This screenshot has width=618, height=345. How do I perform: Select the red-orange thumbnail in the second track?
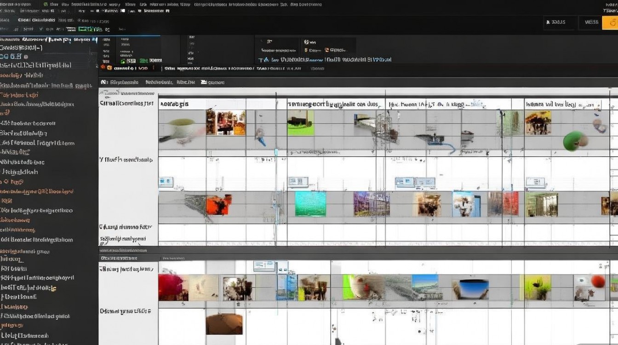point(219,205)
